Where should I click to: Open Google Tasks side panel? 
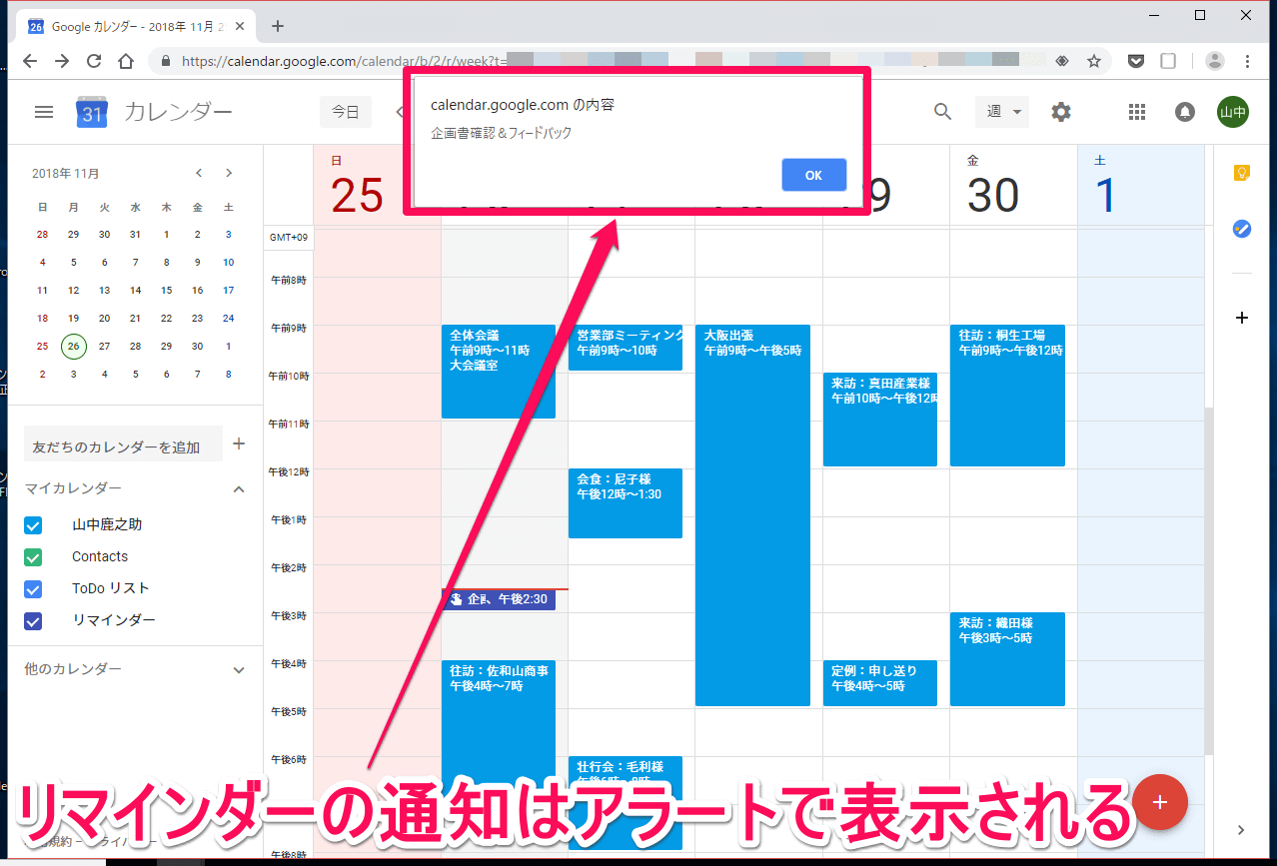click(1242, 229)
